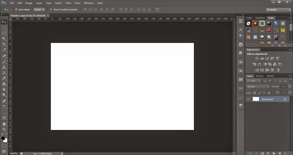
Task: Select the Blur tool
Action: pyautogui.click(x=4, y=89)
